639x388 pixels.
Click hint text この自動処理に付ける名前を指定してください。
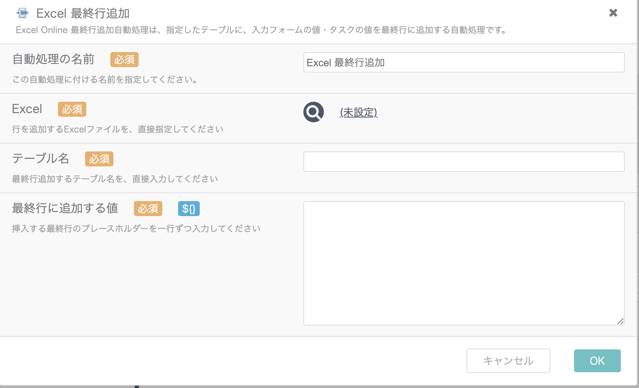(x=105, y=80)
